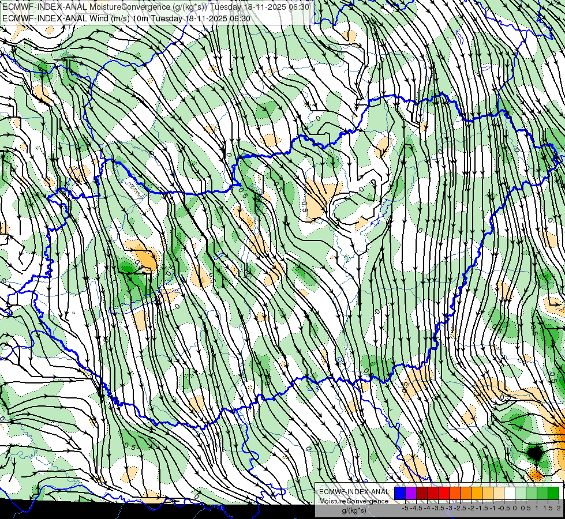The height and width of the screenshot is (519, 565).
Task: Click the blue legend swatch below -5
Action: tap(400, 493)
